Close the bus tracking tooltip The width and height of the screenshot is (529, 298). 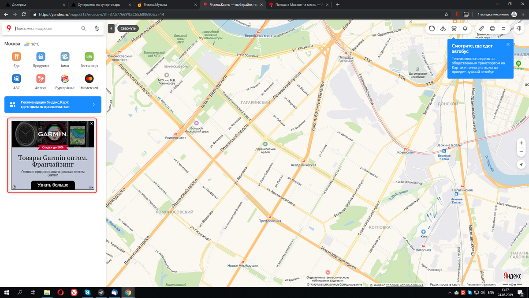(x=508, y=45)
